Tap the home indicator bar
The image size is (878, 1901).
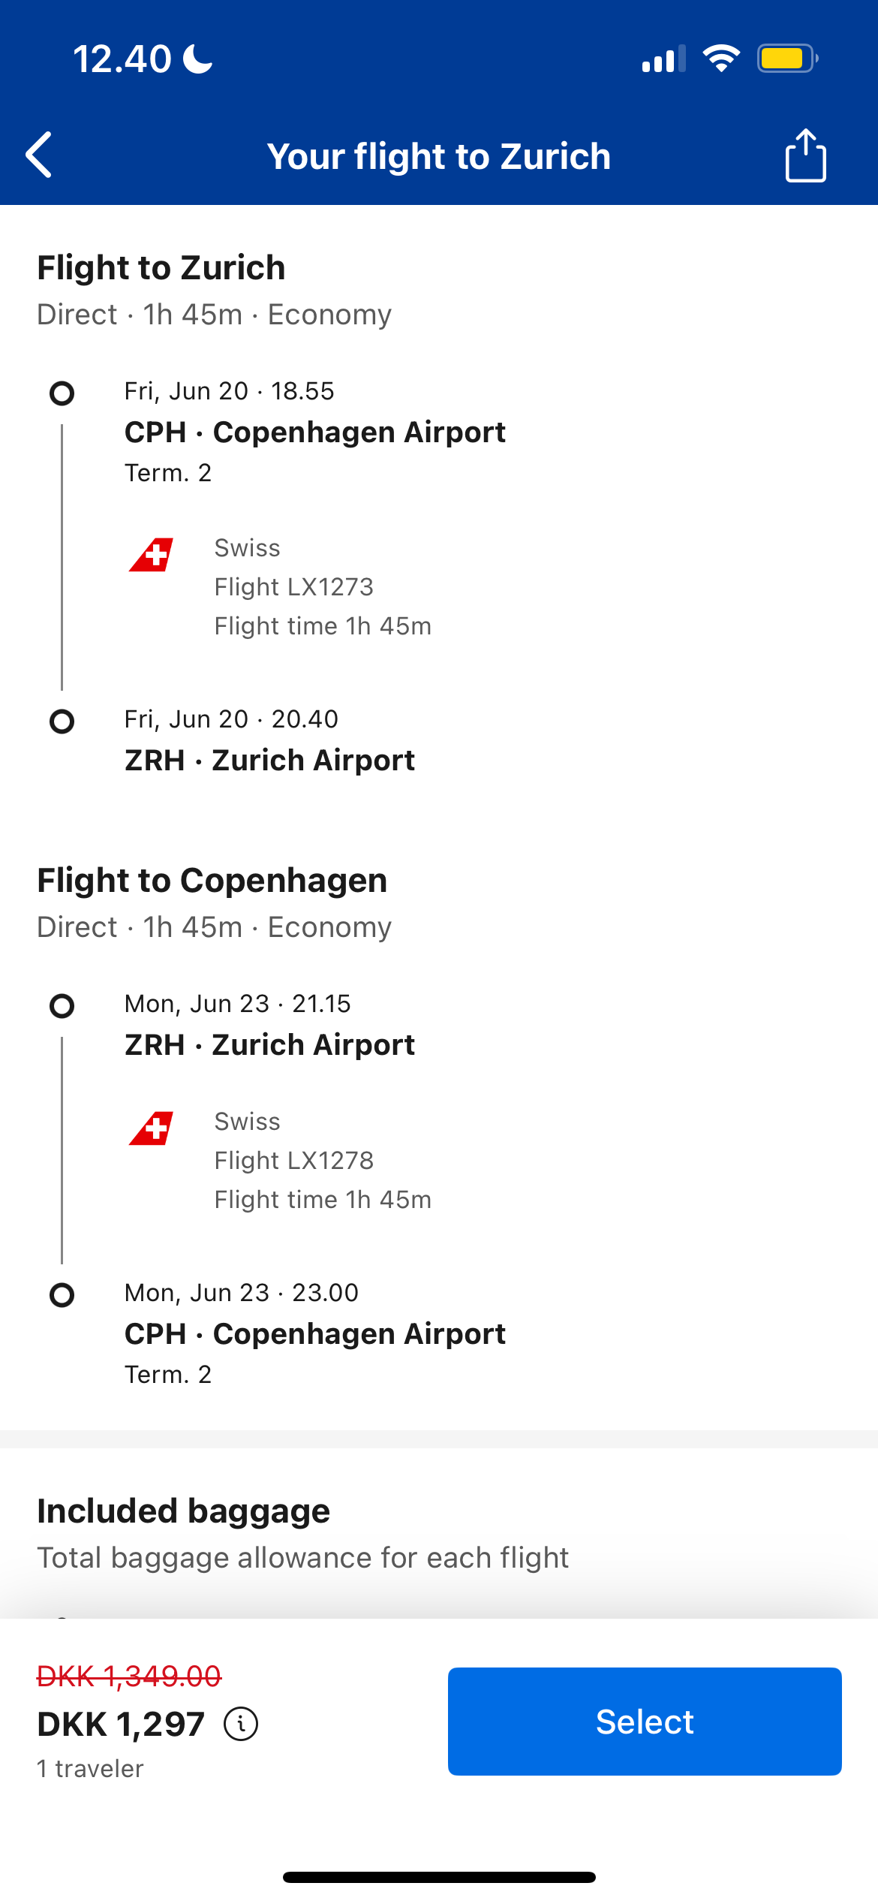click(x=439, y=1877)
